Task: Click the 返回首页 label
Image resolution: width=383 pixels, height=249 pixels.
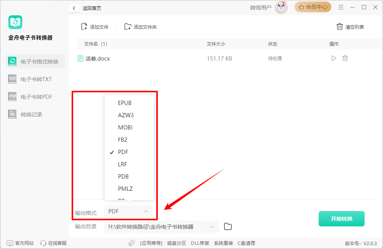Action: pos(92,8)
